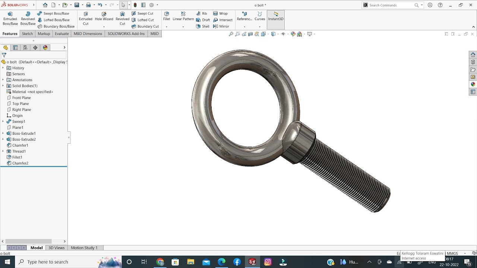This screenshot has width=477, height=268.
Task: Switch to the Evaluate ribbon tab
Action: [61, 33]
